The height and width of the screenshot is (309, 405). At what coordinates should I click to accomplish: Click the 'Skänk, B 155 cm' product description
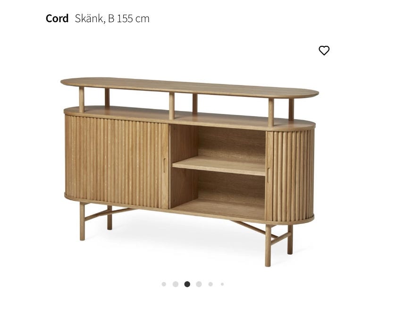[x=112, y=18]
